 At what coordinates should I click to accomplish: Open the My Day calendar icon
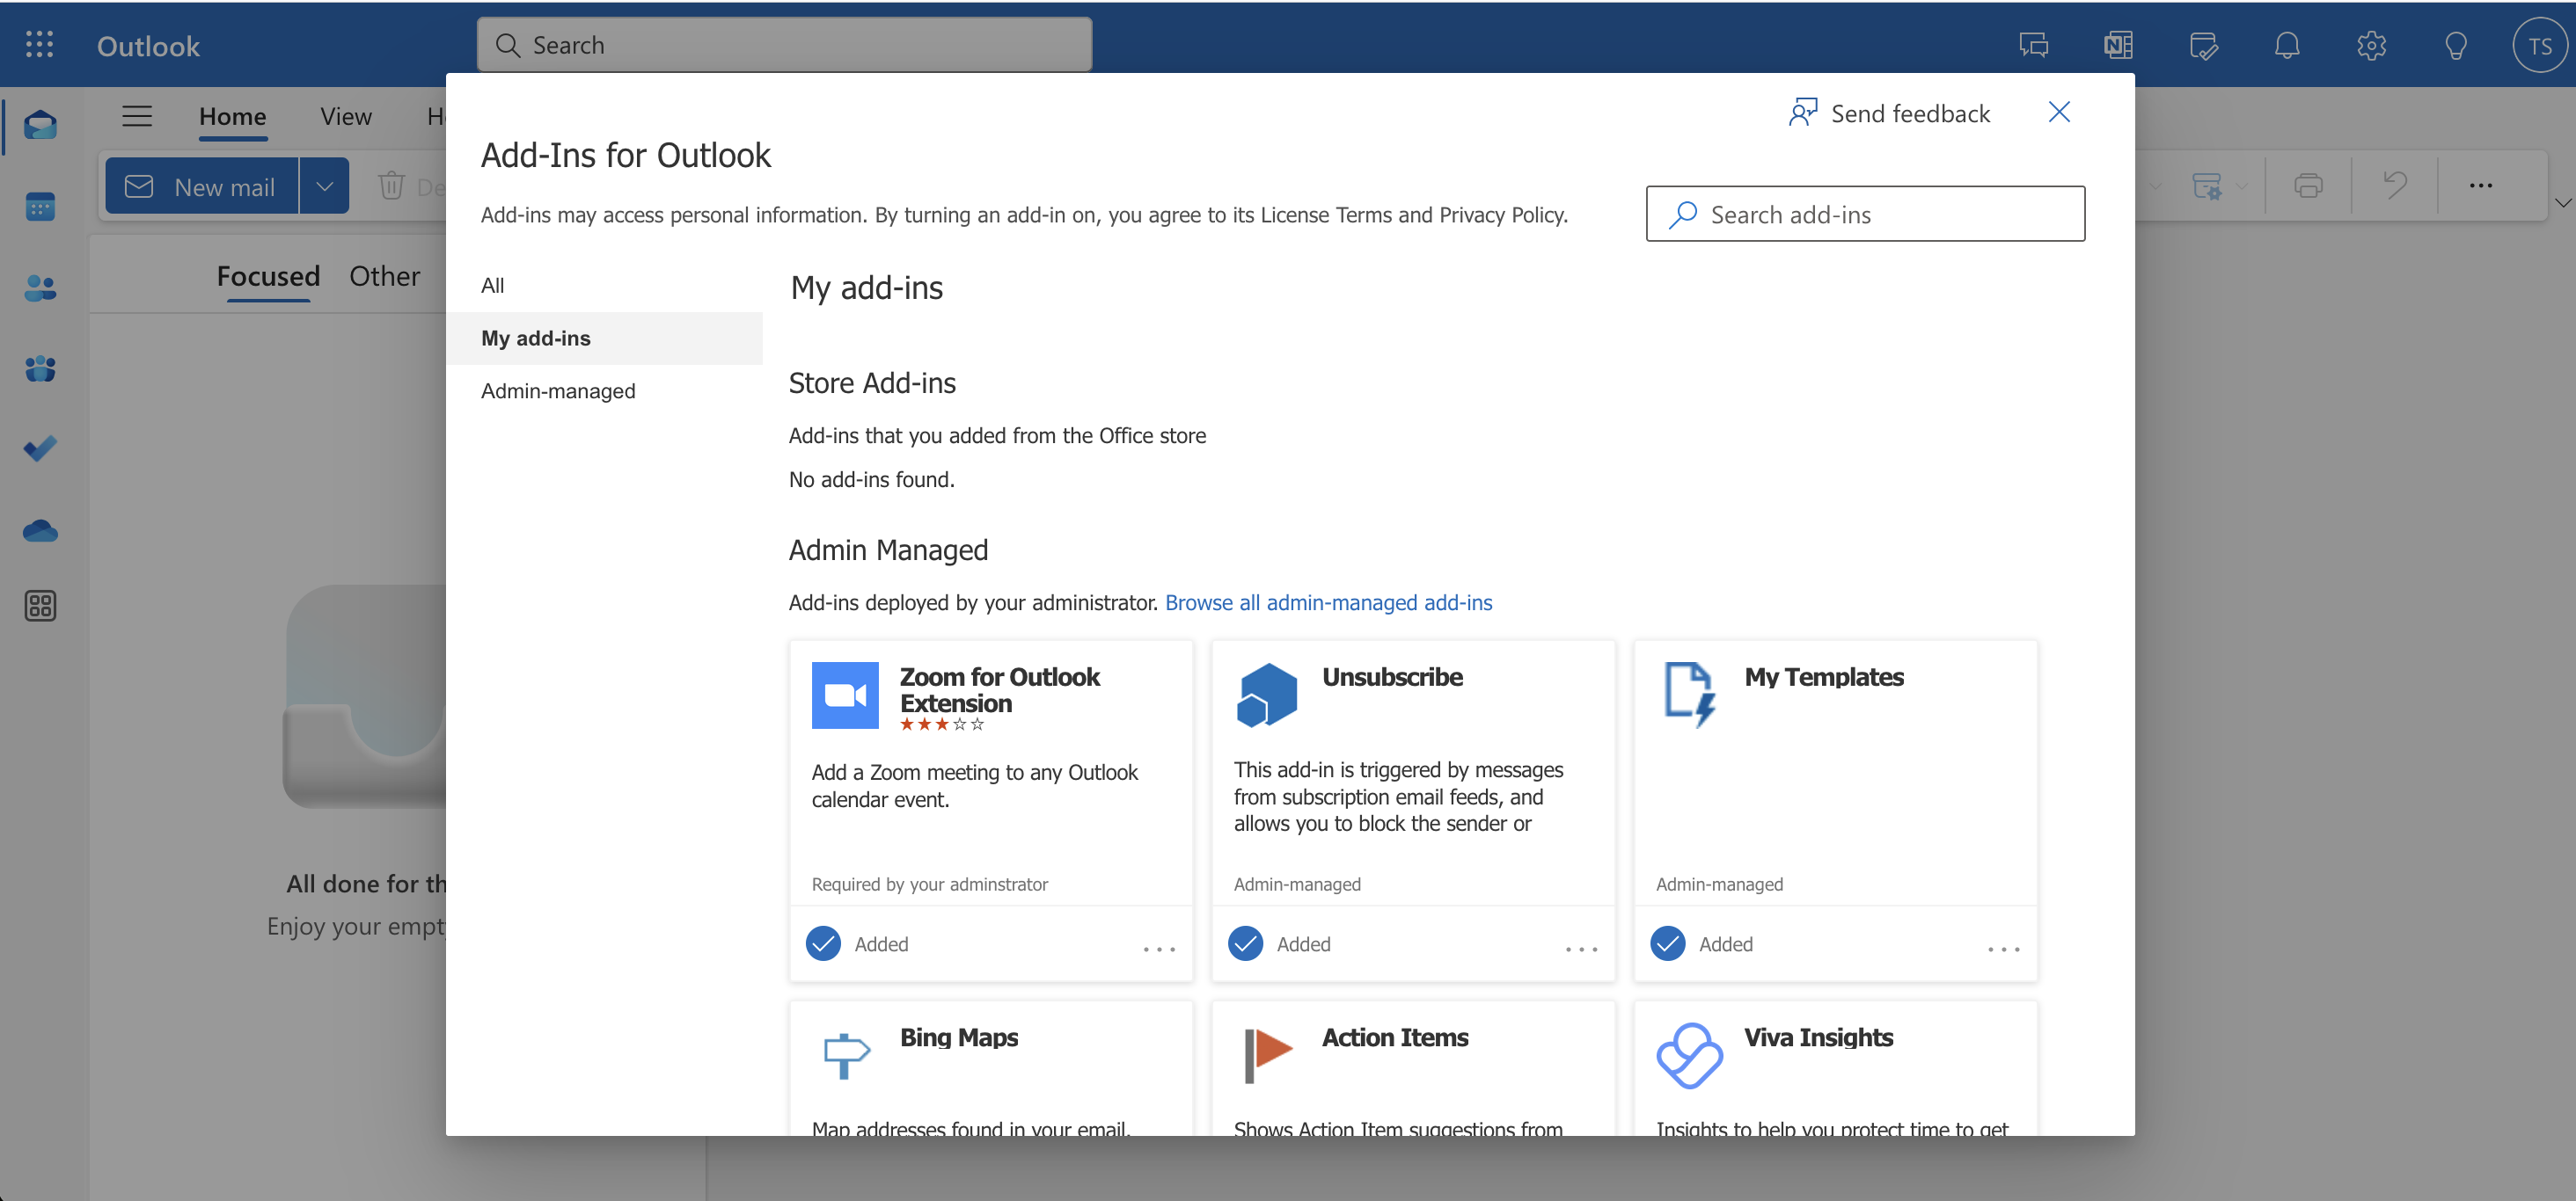(2203, 45)
